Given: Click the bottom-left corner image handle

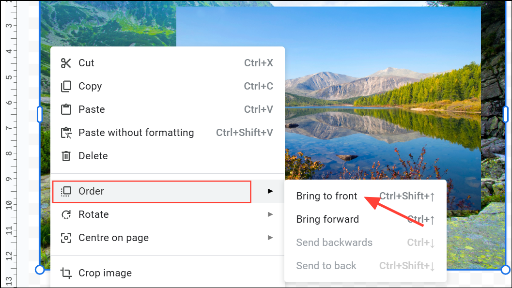Looking at the screenshot, I should pyautogui.click(x=40, y=270).
